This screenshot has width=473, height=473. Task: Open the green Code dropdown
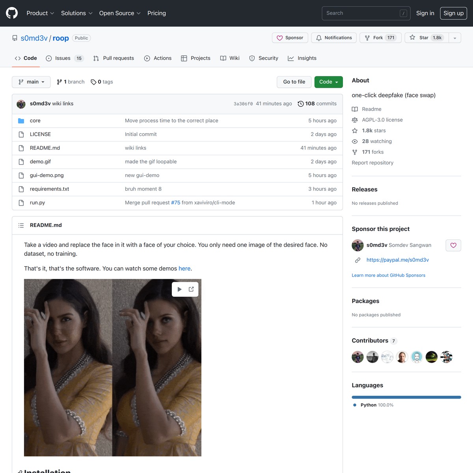(x=328, y=82)
